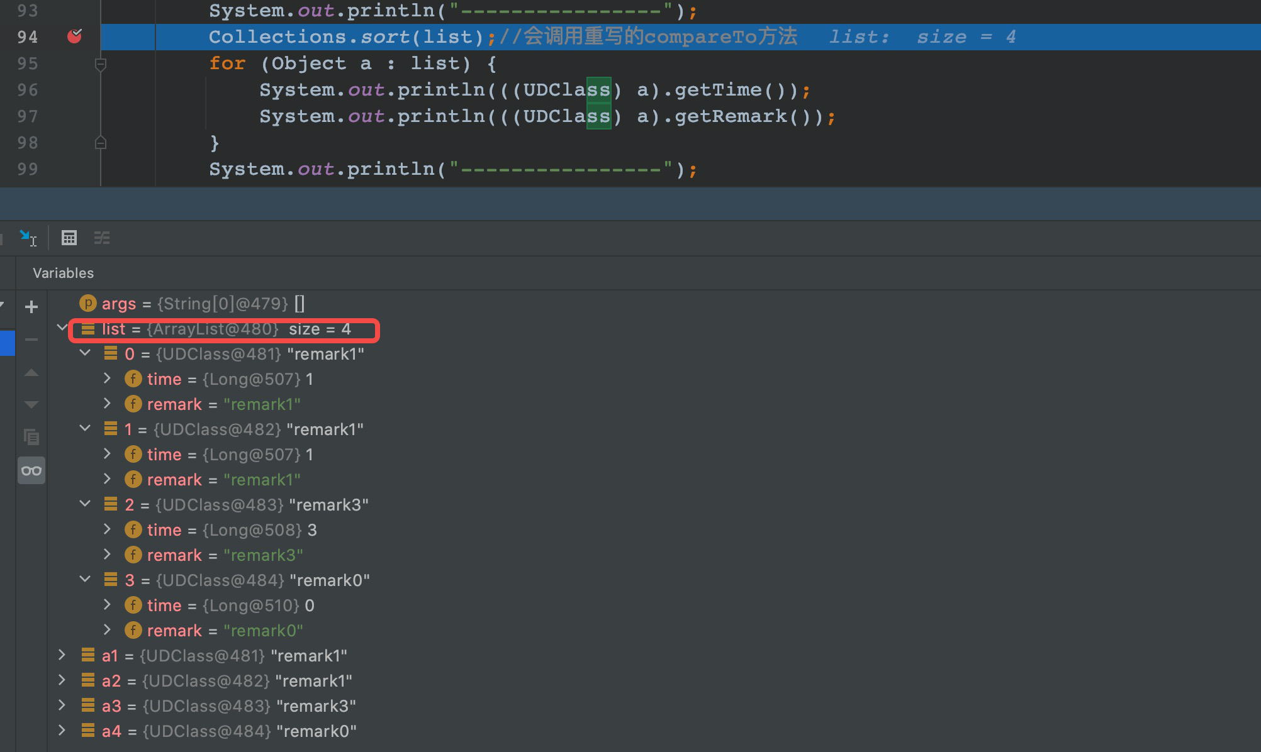Click the plus icon to add watch
1261x752 pixels.
click(x=31, y=307)
